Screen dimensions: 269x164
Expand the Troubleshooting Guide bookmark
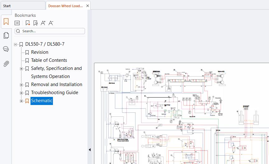tap(21, 93)
